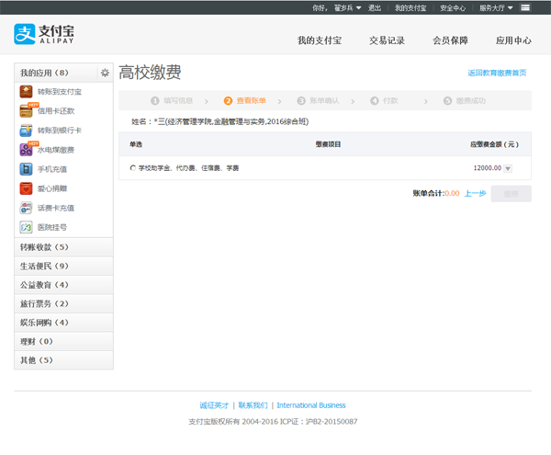Open 应用中心 in main navigation

[x=513, y=40]
